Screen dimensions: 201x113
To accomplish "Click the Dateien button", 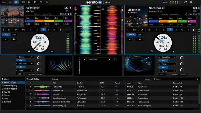I will click(148, 79).
